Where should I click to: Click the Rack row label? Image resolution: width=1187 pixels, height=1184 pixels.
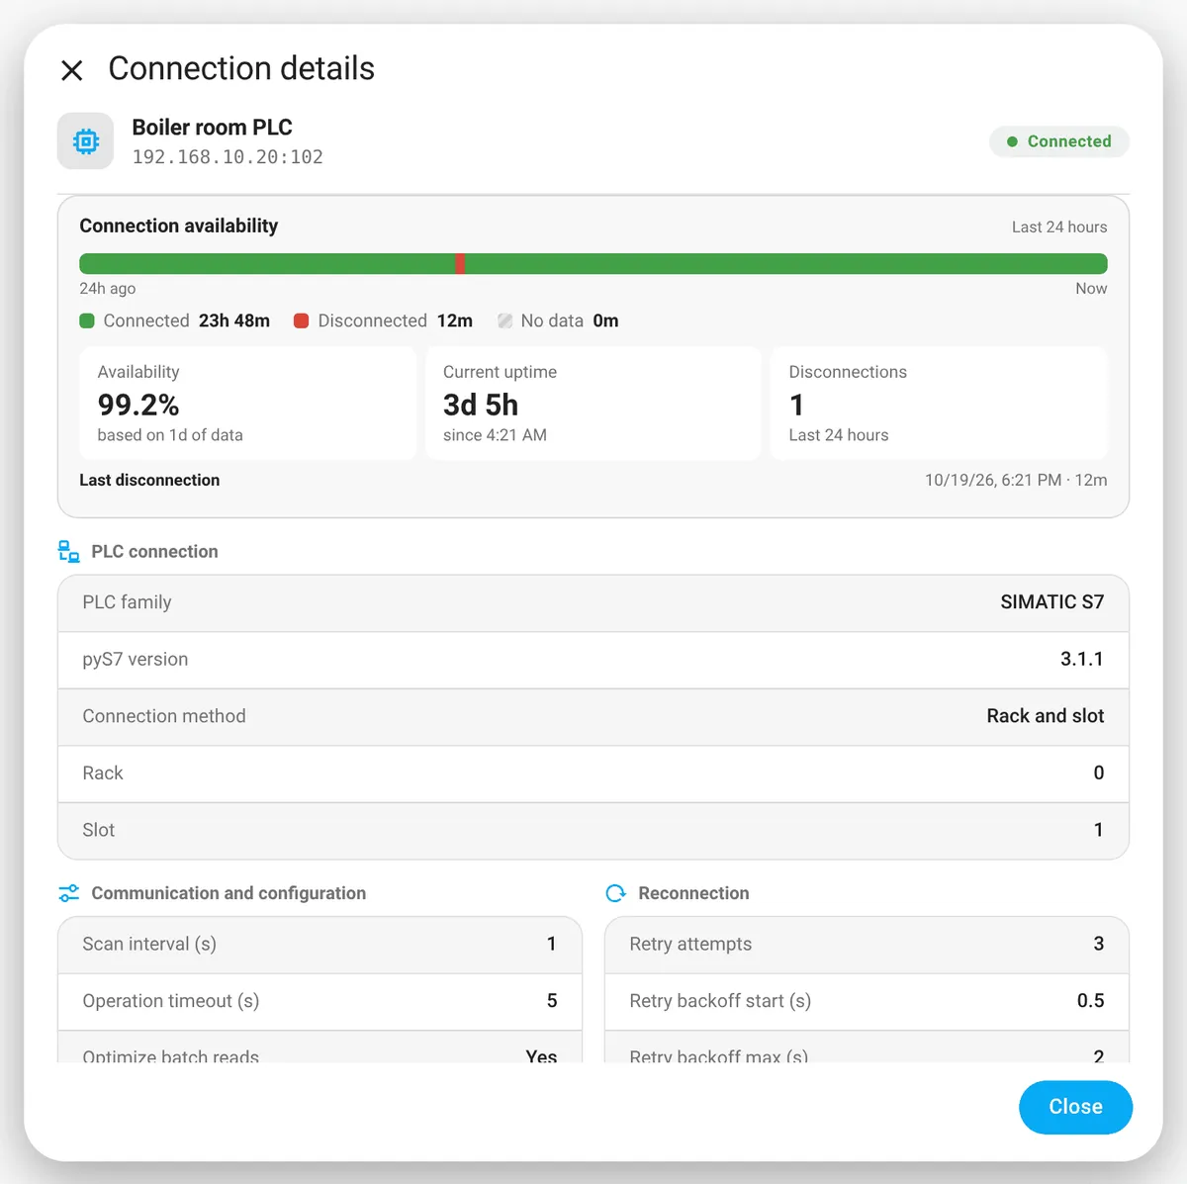(103, 774)
